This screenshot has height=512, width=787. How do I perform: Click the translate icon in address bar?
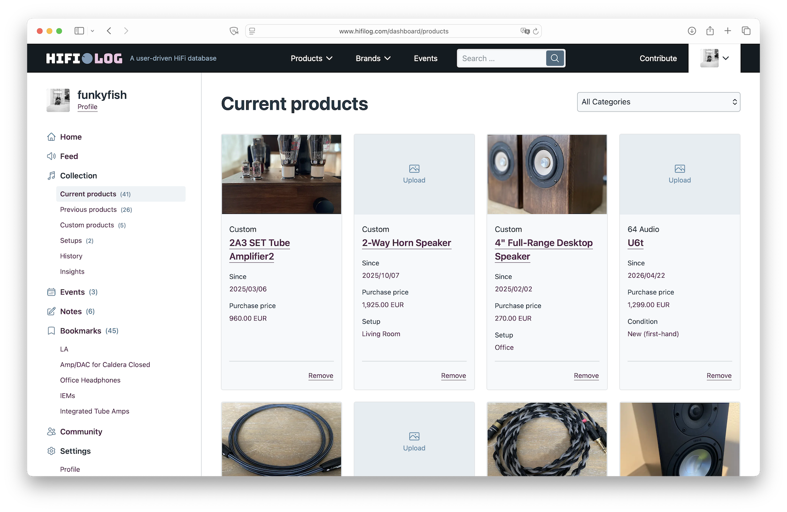(x=525, y=31)
